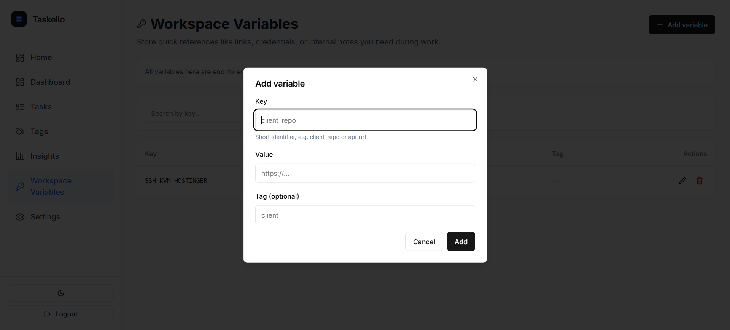Navigate to Tags in the sidebar
The width and height of the screenshot is (730, 330).
39,131
